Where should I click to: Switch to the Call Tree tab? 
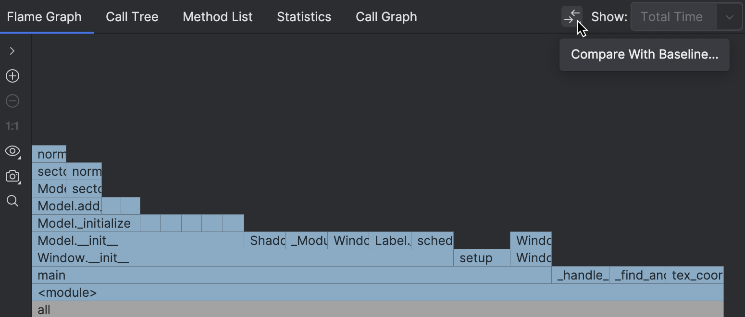[132, 16]
